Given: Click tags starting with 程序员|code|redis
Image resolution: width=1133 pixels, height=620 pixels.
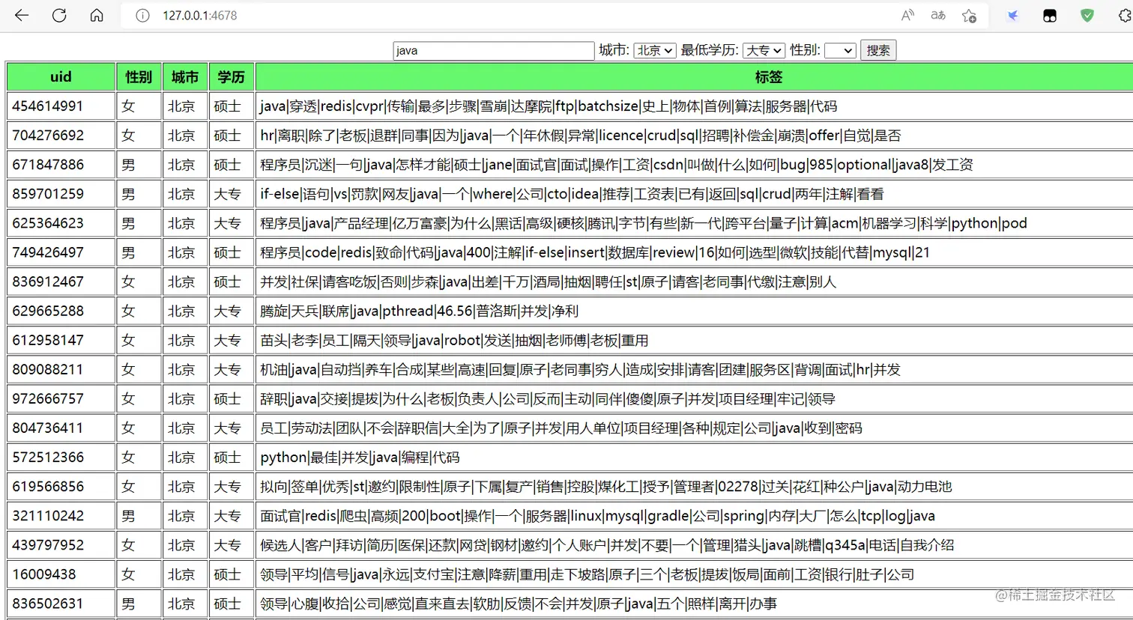Looking at the screenshot, I should [694, 252].
